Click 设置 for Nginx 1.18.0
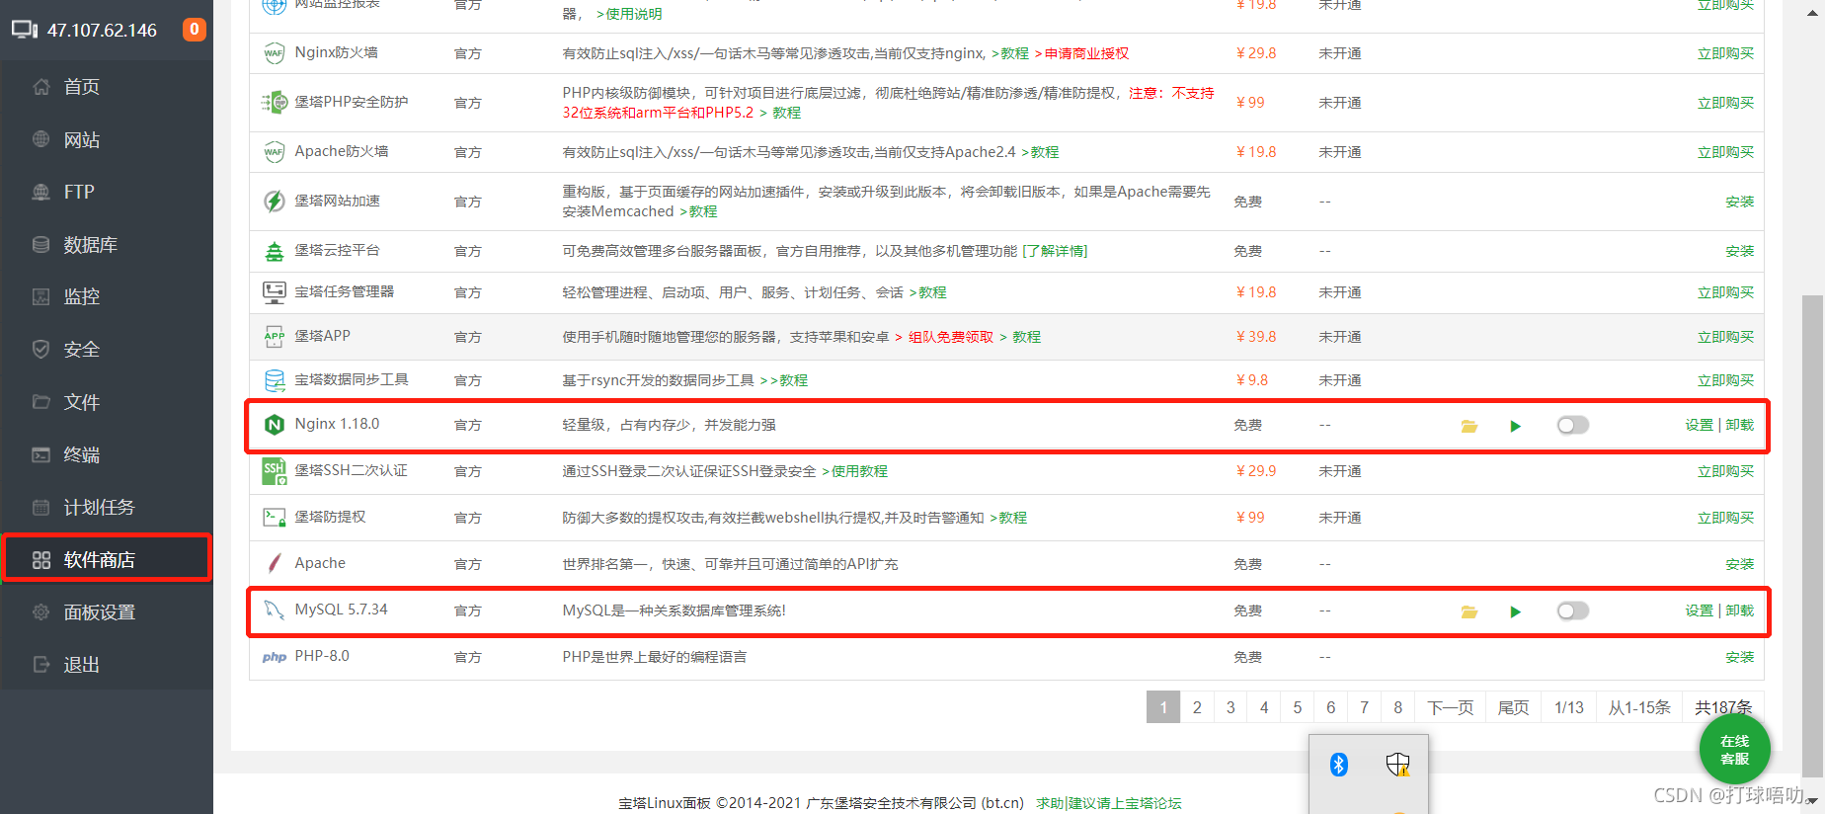The image size is (1825, 814). click(1699, 425)
